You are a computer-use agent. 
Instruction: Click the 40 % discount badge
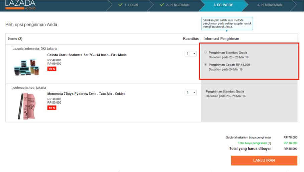click(52, 108)
